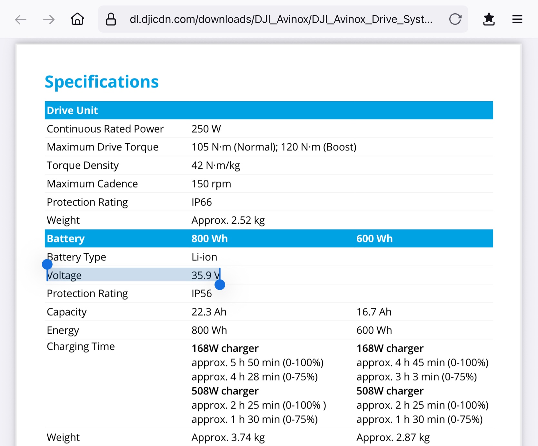538x446 pixels.
Task: Click the 22.3 Ah capacity value
Action: (x=209, y=312)
